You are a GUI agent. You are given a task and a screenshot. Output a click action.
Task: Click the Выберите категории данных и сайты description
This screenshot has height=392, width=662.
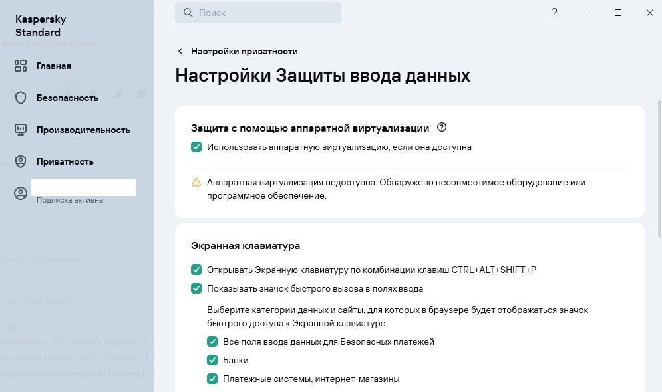point(397,316)
